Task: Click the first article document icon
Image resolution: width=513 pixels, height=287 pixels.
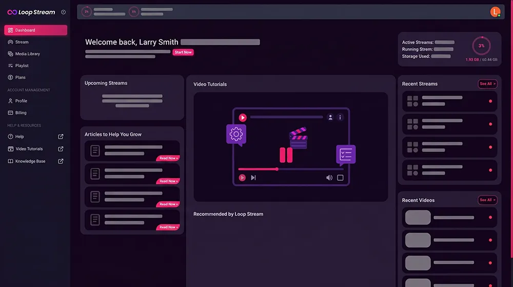Action: coord(95,150)
